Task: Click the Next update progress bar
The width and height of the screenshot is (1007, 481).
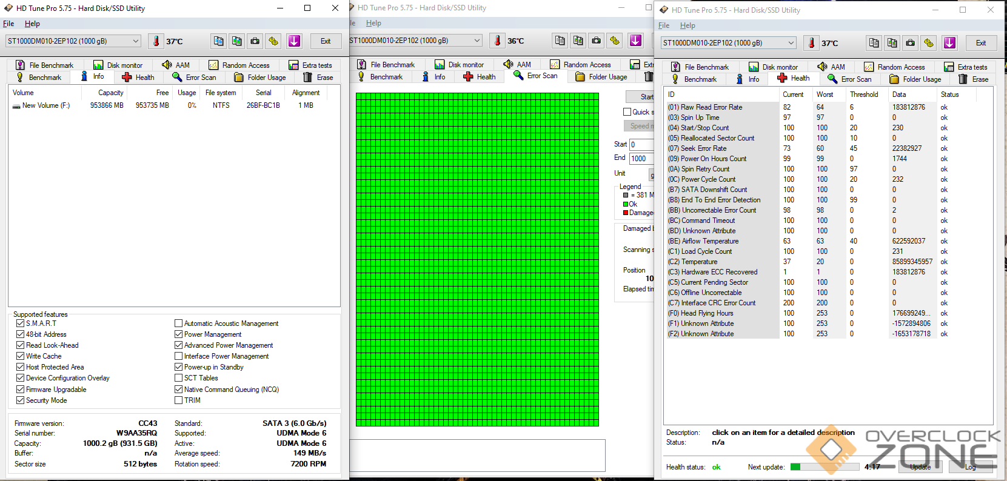Action: coord(825,467)
